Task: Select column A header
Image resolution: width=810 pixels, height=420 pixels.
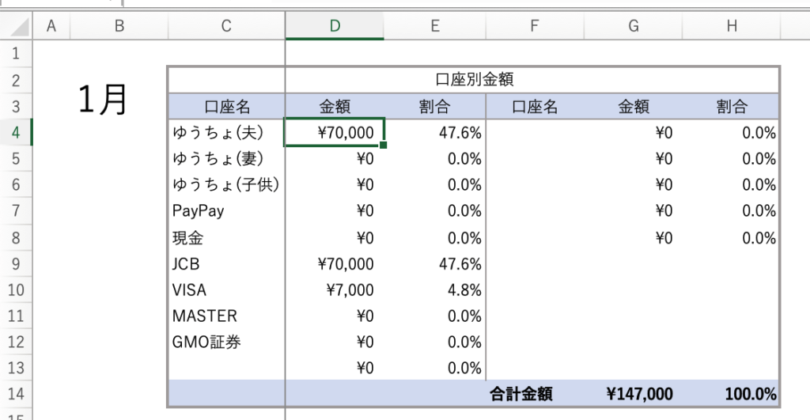Action: [x=52, y=27]
